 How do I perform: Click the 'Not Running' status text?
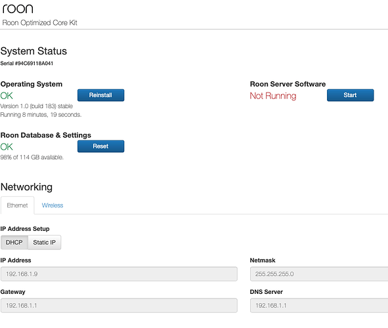tap(273, 96)
